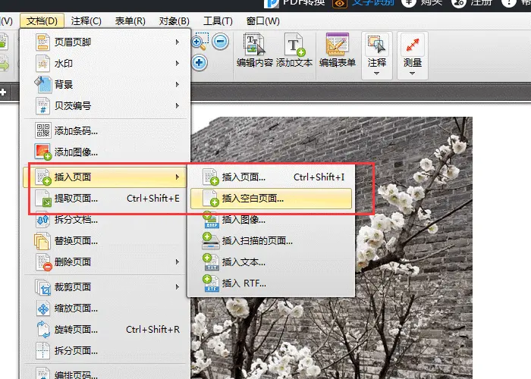Screen dimensions: 531x379
Task: Click the PDF转换 button in title bar
Action: pos(294,3)
